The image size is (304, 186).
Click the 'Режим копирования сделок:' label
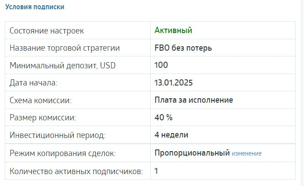click(x=63, y=153)
